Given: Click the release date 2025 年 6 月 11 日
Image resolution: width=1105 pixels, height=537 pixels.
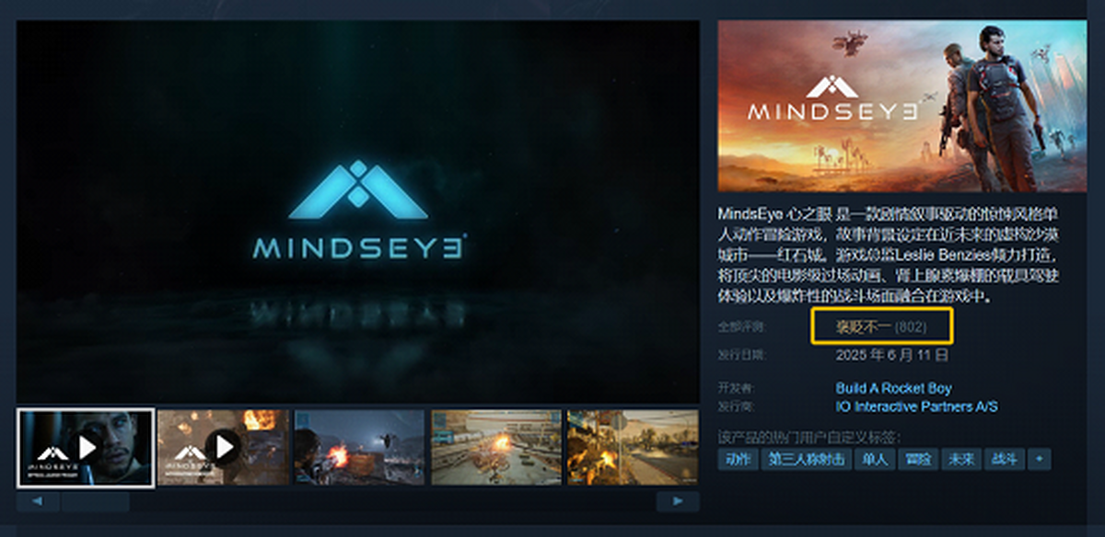Looking at the screenshot, I should coord(891,355).
